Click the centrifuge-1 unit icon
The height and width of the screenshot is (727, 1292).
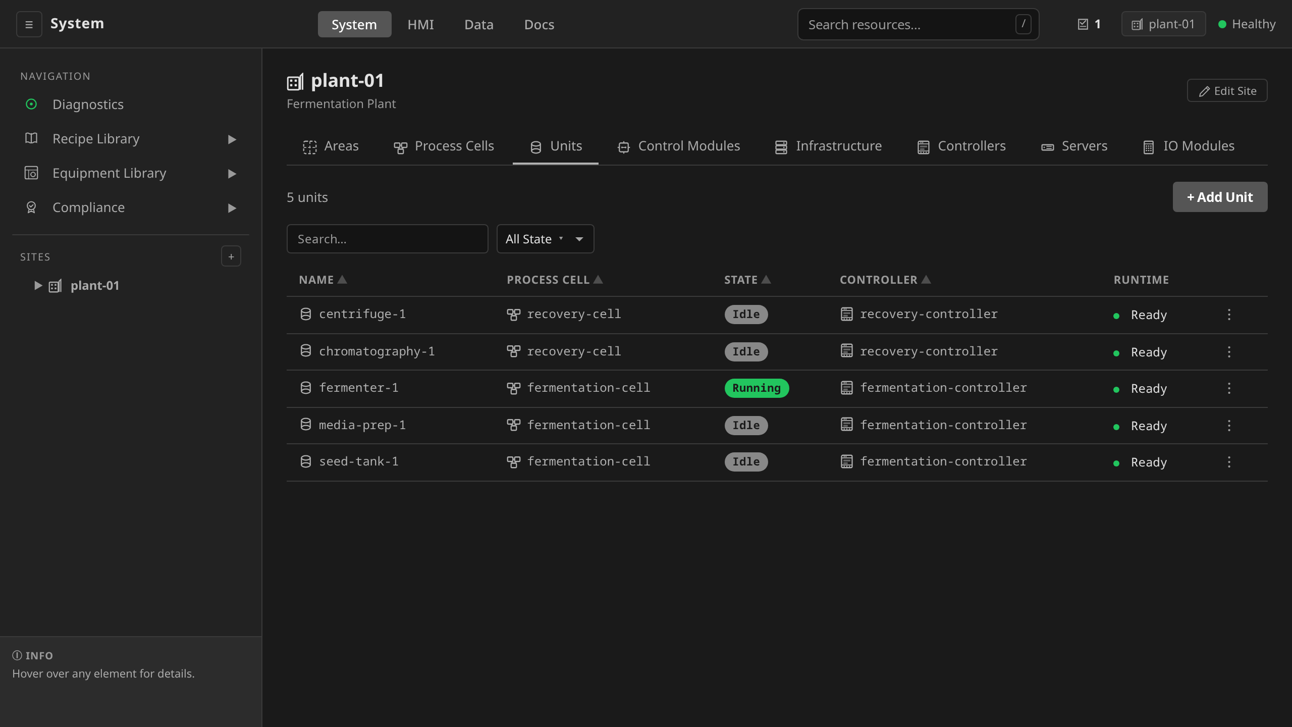(306, 314)
